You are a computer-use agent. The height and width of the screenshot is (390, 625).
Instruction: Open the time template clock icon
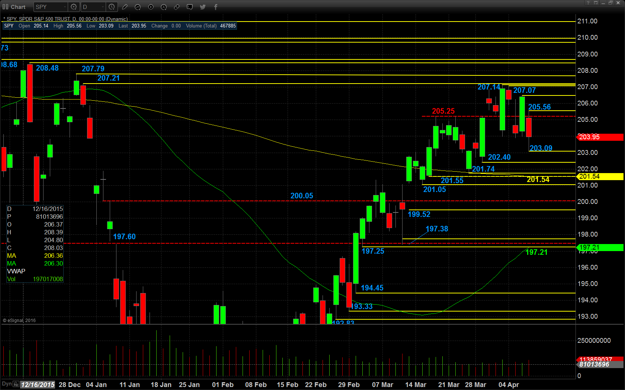112,7
